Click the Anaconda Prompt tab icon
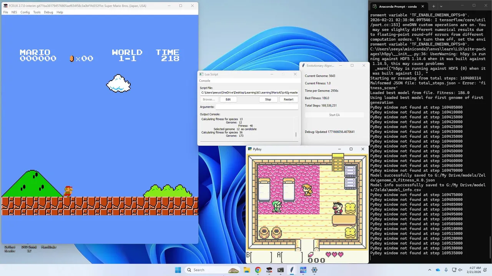The image size is (492, 276). tap(375, 6)
